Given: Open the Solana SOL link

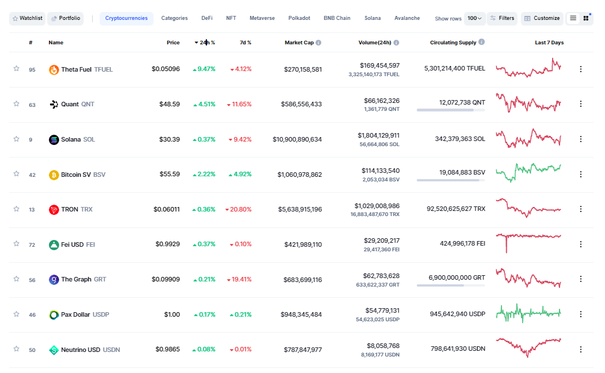Looking at the screenshot, I should click(x=78, y=139).
